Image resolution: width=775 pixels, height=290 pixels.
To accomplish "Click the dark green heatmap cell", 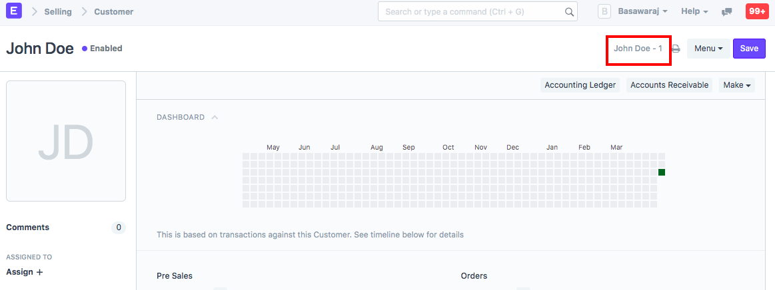I will [662, 172].
